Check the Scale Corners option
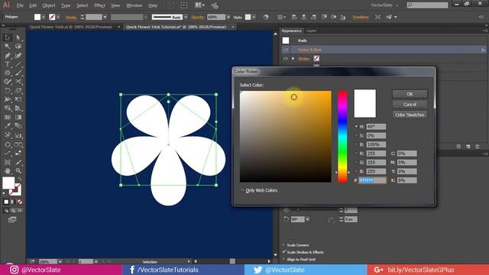Screen dimensions: 489x275 [x=283, y=244]
